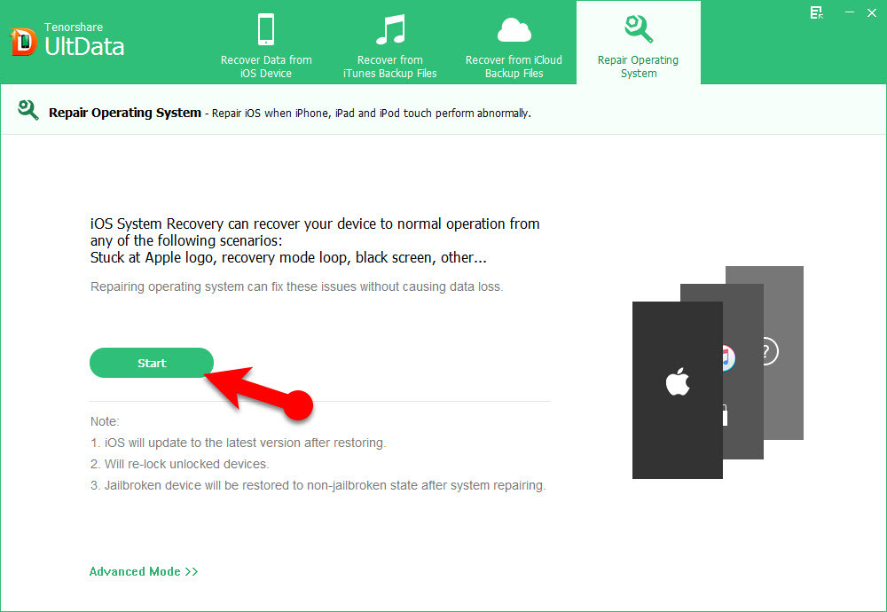Click the repair wrench icon beside section heading
Image resolution: width=887 pixels, height=612 pixels.
point(27,110)
